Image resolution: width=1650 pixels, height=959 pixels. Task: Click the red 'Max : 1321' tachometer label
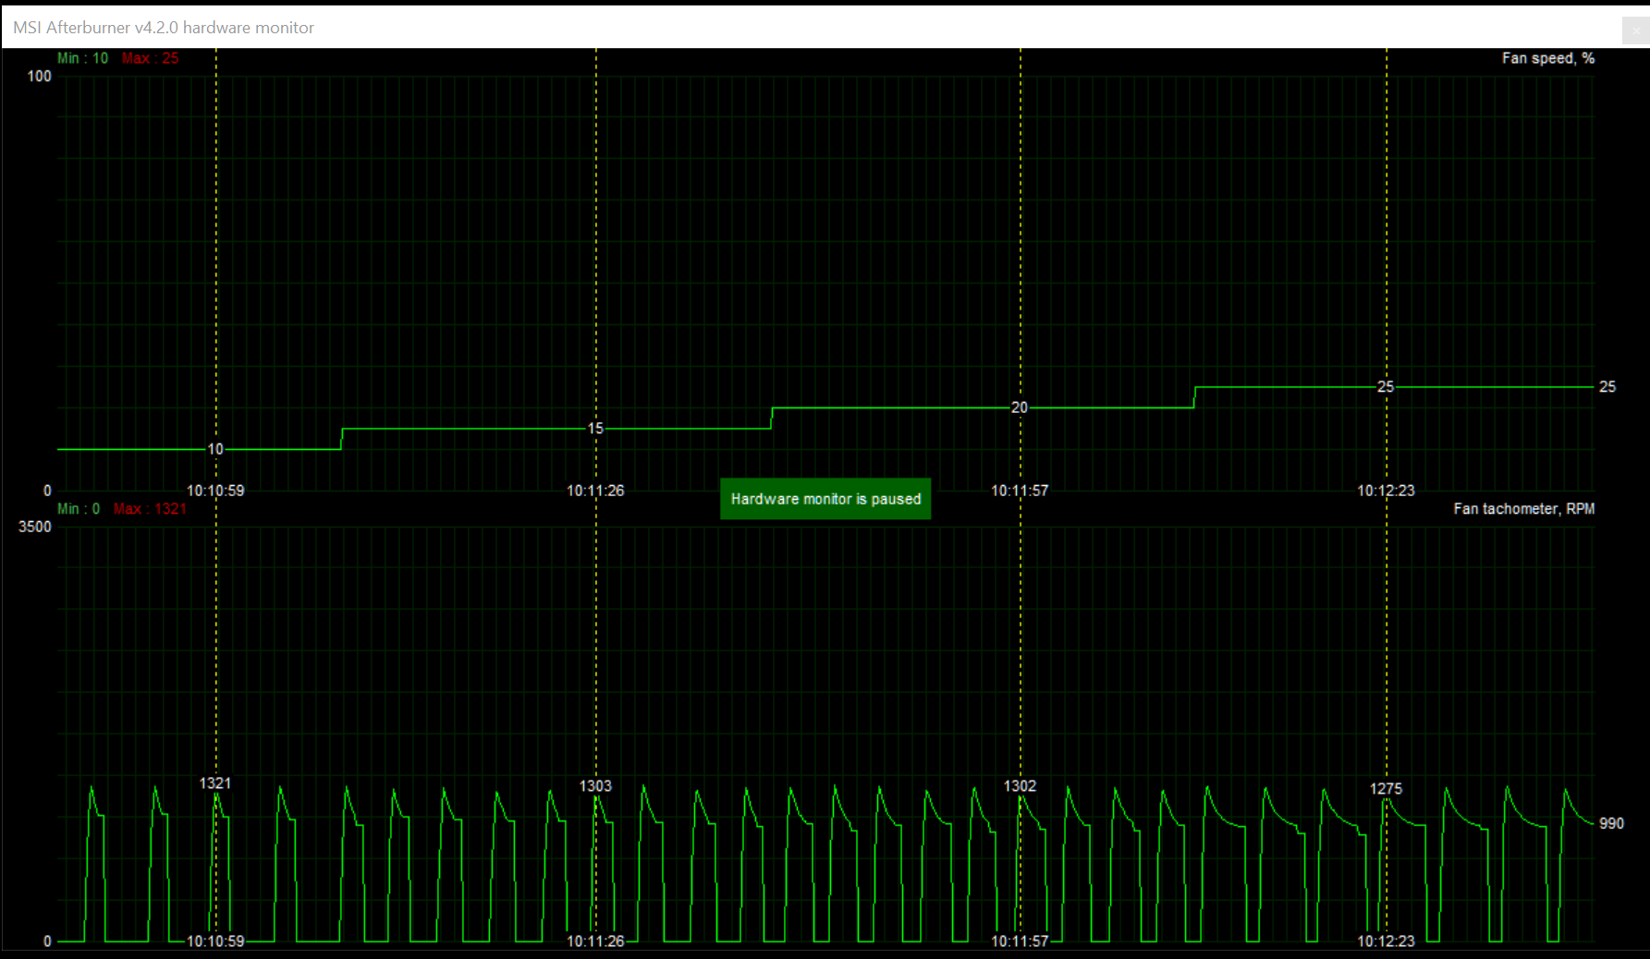point(150,509)
